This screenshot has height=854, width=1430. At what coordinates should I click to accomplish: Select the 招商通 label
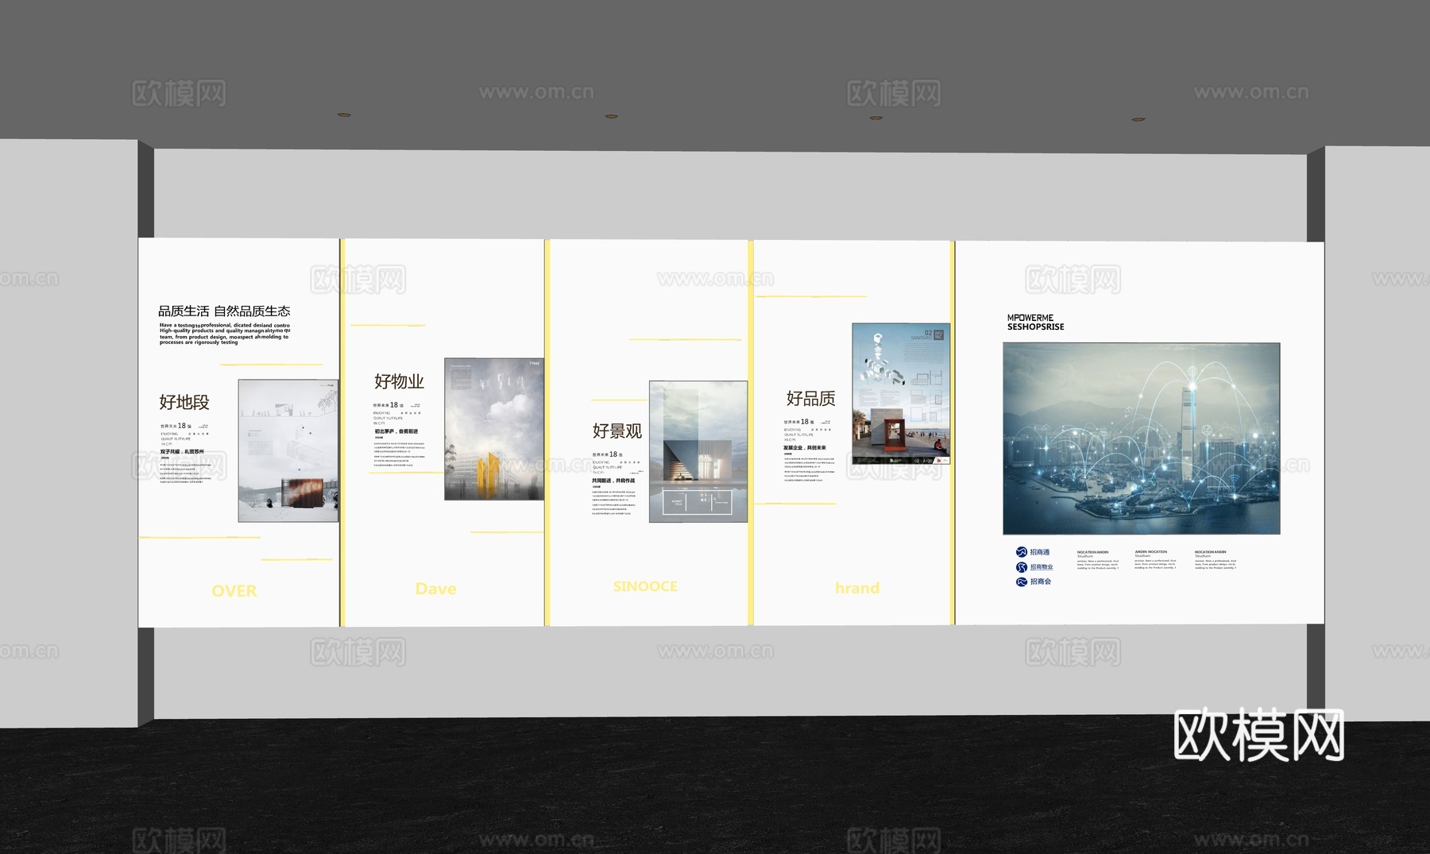[1040, 552]
